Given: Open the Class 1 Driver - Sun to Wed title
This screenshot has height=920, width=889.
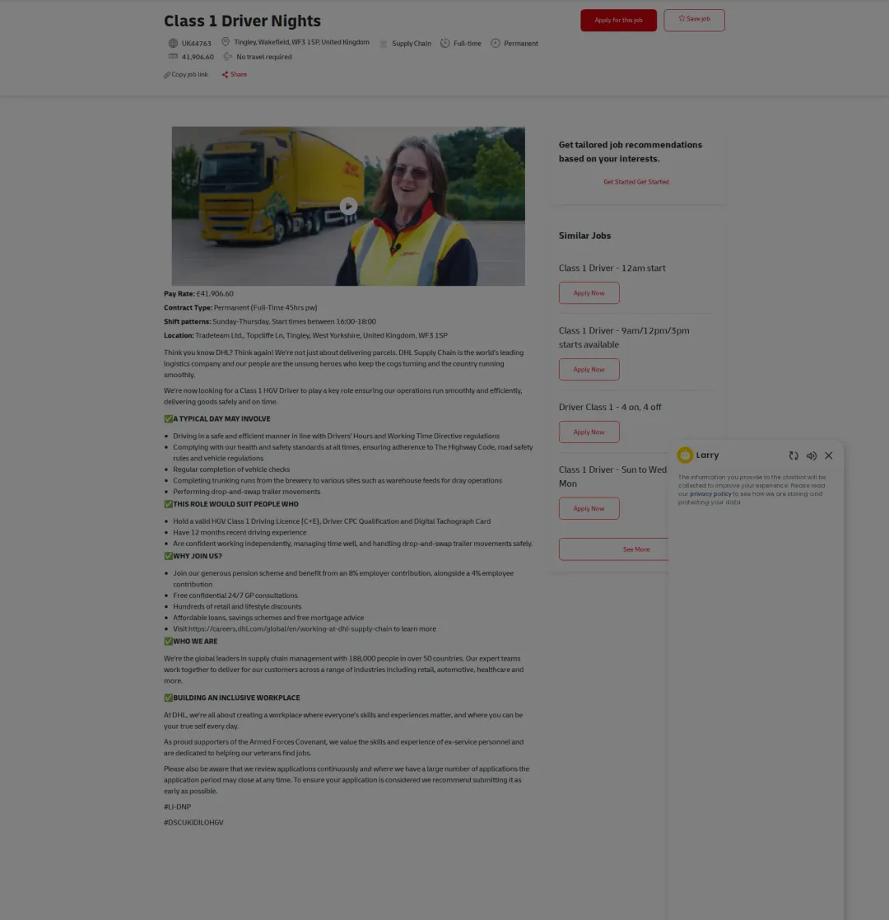Looking at the screenshot, I should (612, 476).
